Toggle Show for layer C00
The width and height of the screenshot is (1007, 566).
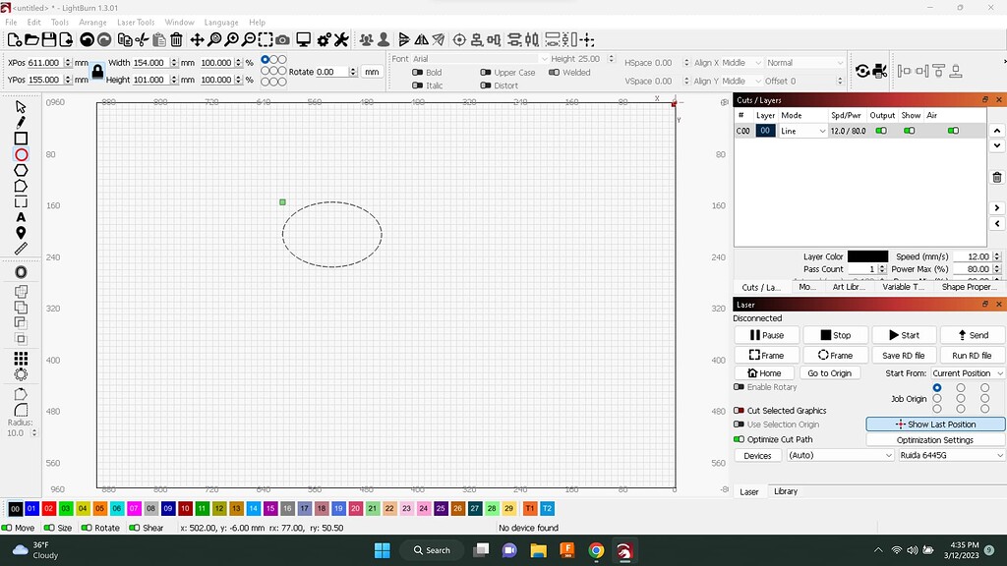coord(910,131)
